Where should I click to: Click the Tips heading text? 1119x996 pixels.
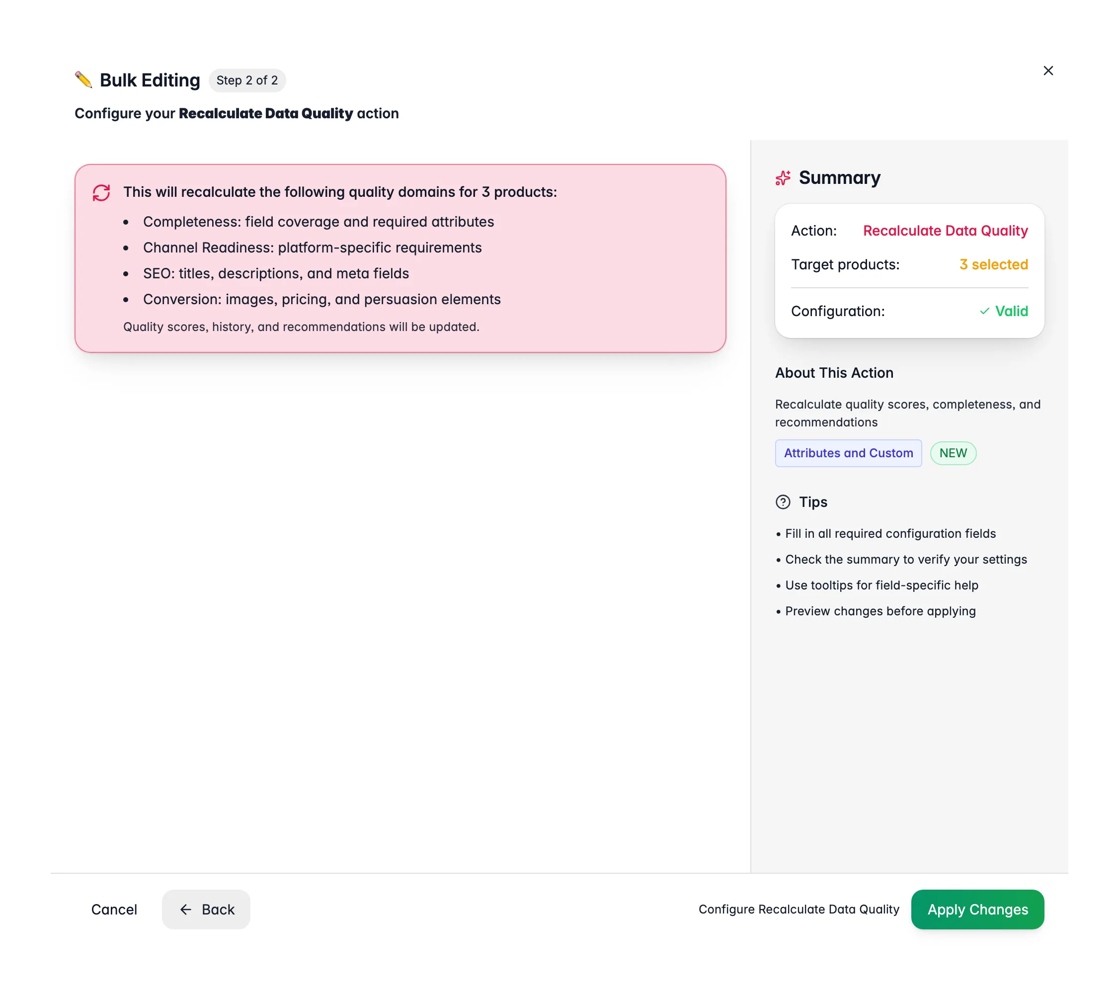tap(813, 502)
